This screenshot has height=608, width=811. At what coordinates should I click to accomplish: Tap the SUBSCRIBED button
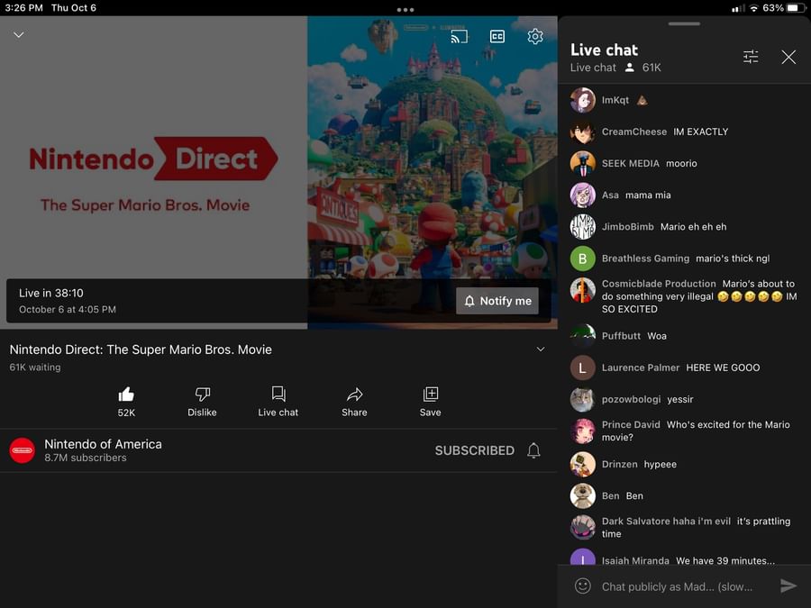click(474, 450)
